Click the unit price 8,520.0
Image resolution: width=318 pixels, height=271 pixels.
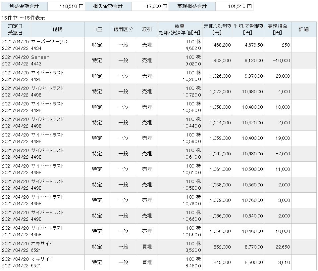(x=193, y=251)
